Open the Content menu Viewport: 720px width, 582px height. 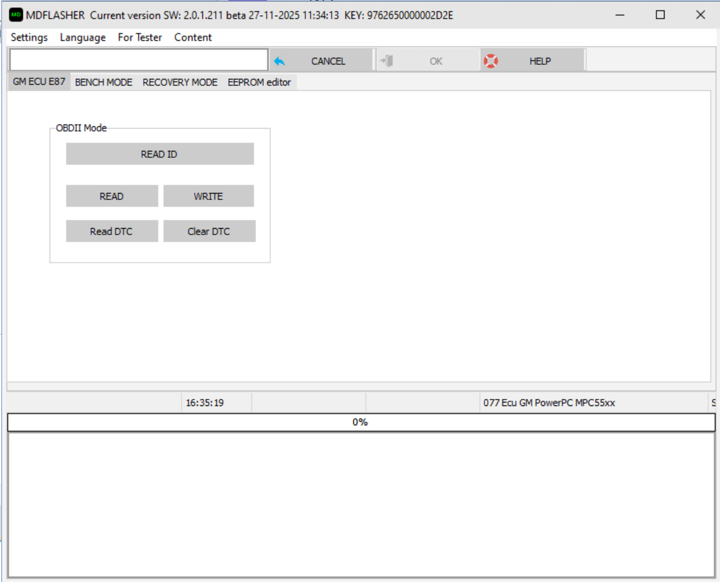coord(192,37)
